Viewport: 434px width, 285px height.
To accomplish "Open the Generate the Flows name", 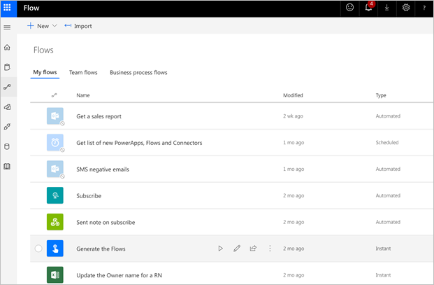I will click(101, 249).
